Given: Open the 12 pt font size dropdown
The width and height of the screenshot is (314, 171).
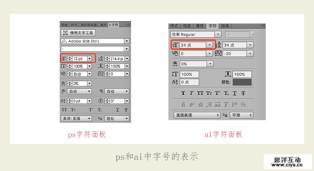Looking at the screenshot, I should pyautogui.click(x=89, y=59).
